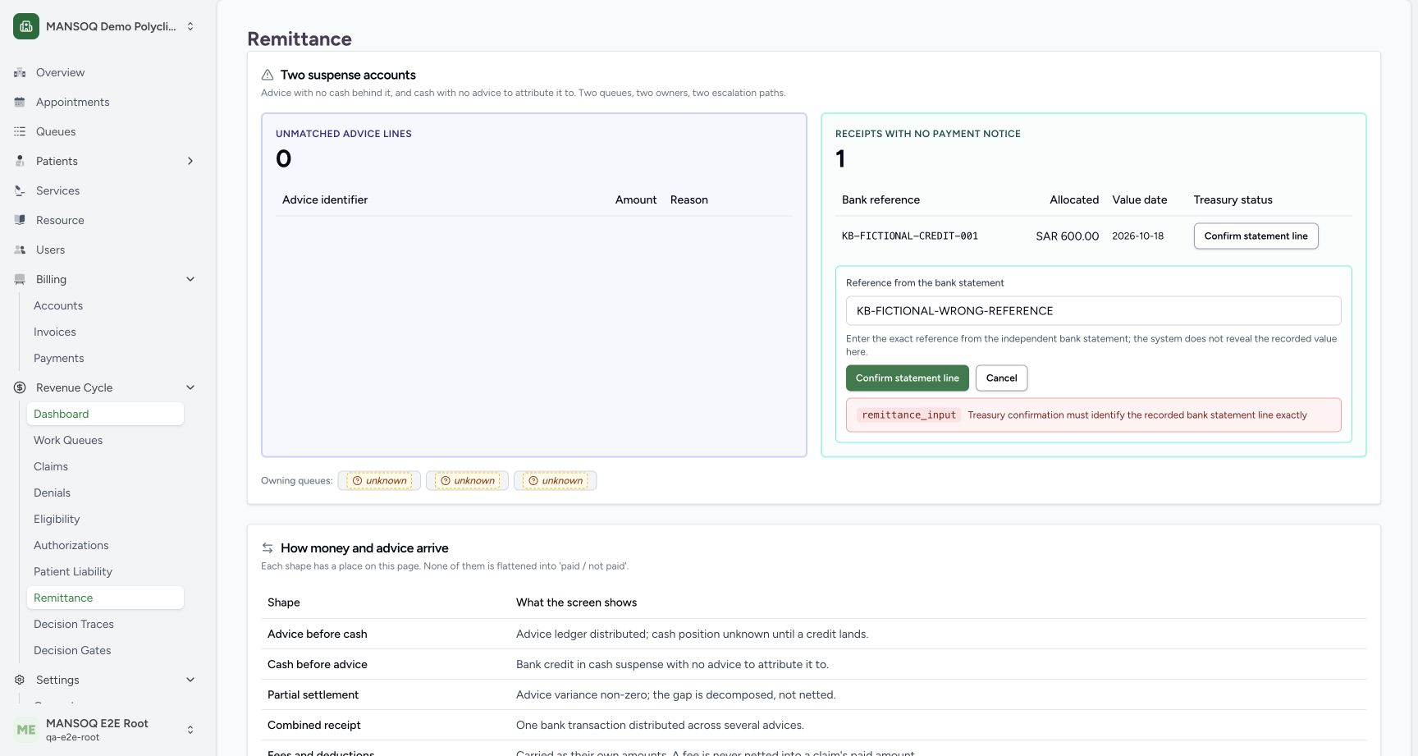Select Remittance in the sidebar
This screenshot has height=756, width=1418.
pos(105,598)
